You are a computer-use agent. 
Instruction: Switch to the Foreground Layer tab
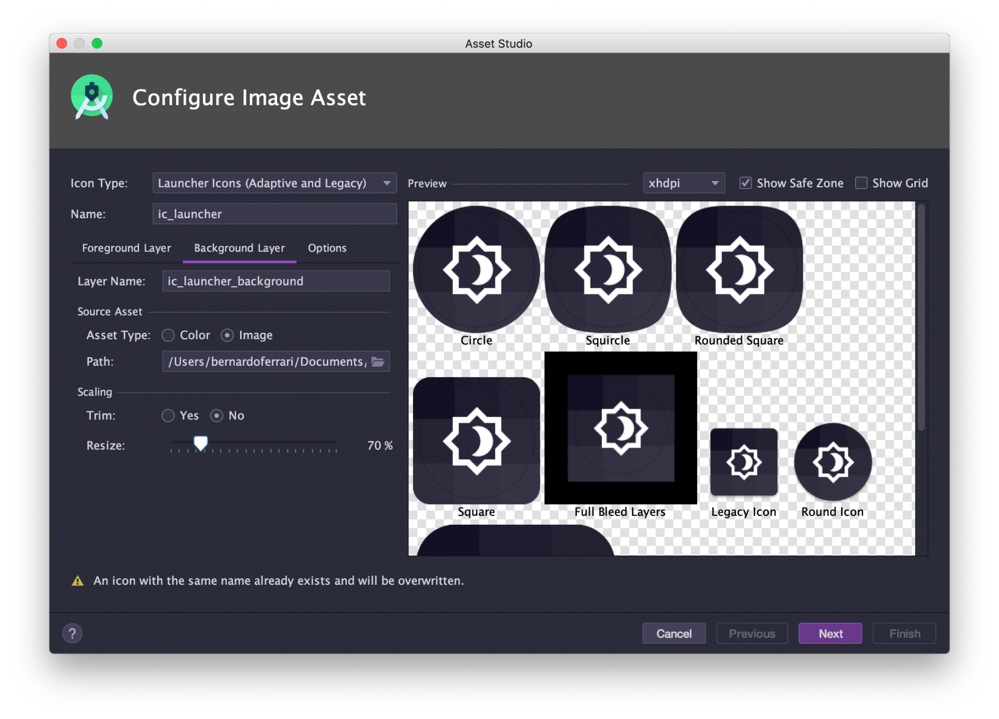point(126,248)
